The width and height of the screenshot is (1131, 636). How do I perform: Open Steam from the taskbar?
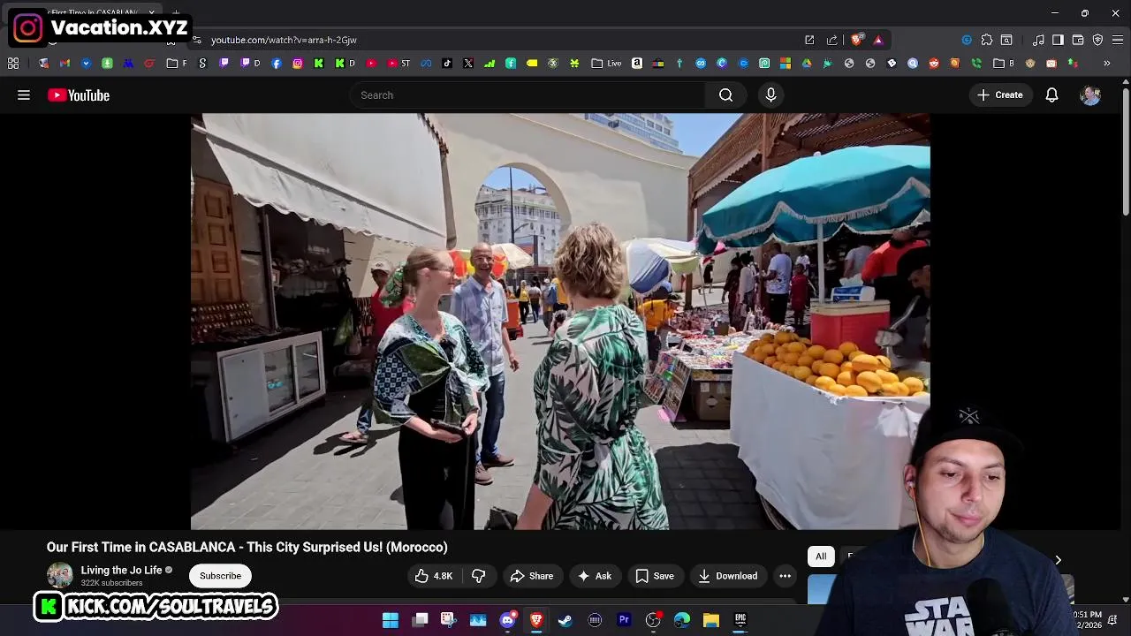pos(565,620)
